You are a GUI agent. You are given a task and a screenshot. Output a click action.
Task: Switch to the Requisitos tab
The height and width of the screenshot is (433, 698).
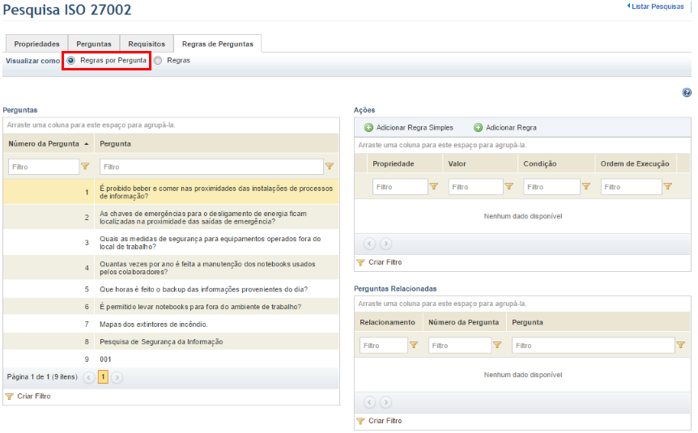click(x=147, y=44)
